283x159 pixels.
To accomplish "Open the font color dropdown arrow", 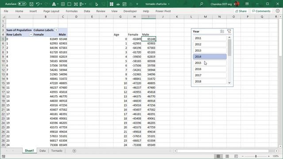I will [x=58, y=4].
